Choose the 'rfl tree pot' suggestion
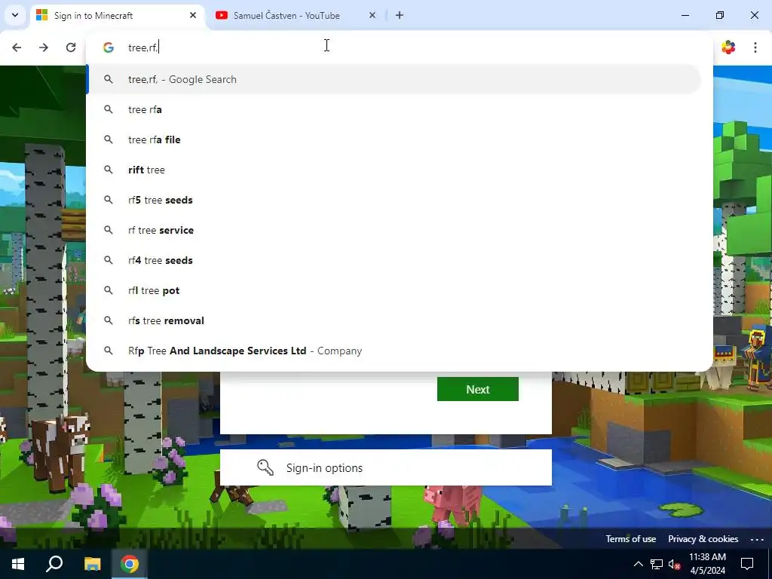This screenshot has width=772, height=579. pos(394,290)
